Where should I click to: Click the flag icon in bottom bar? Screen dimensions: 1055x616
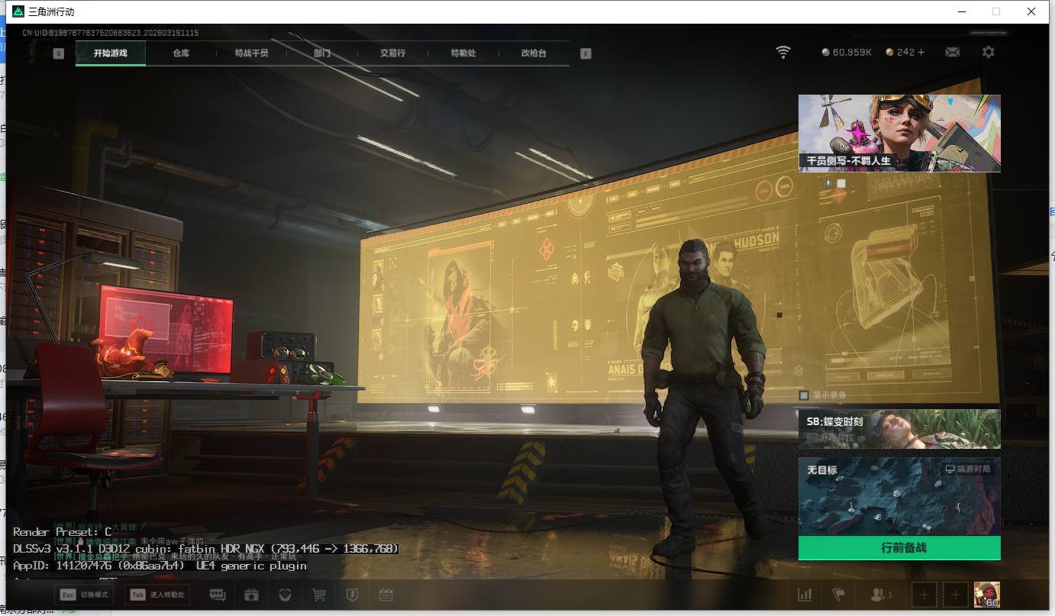pyautogui.click(x=839, y=595)
